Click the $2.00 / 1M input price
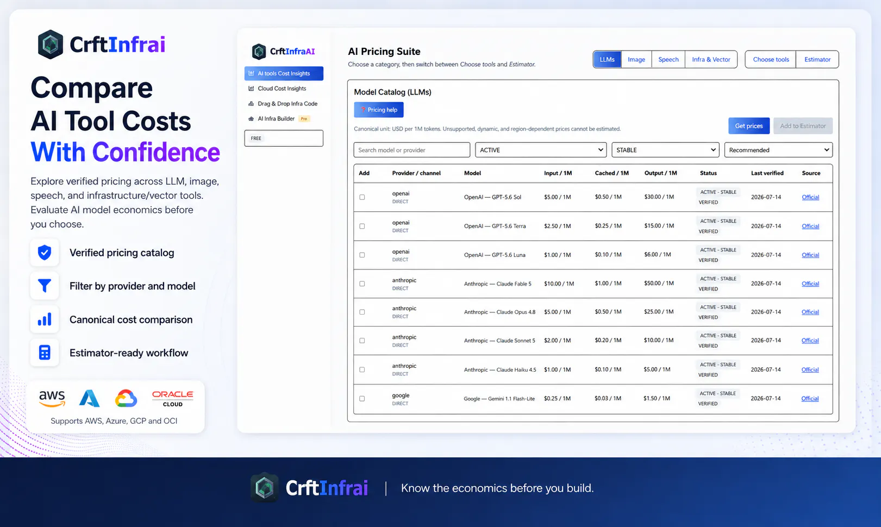Image resolution: width=881 pixels, height=527 pixels. 558,341
